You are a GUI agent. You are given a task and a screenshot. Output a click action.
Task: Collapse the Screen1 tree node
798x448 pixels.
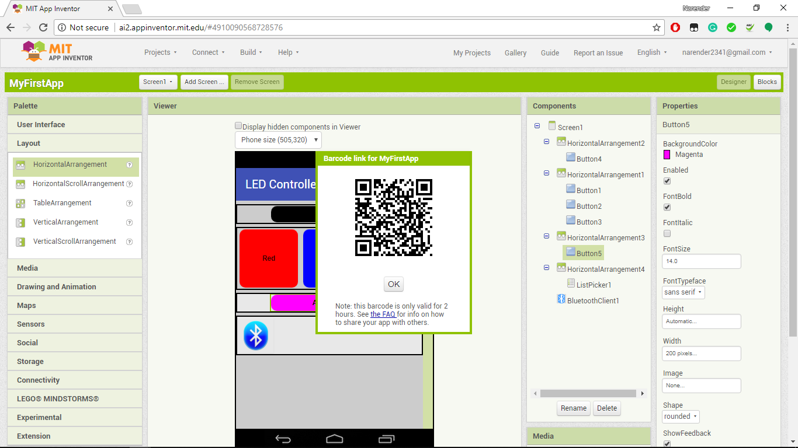[537, 125]
